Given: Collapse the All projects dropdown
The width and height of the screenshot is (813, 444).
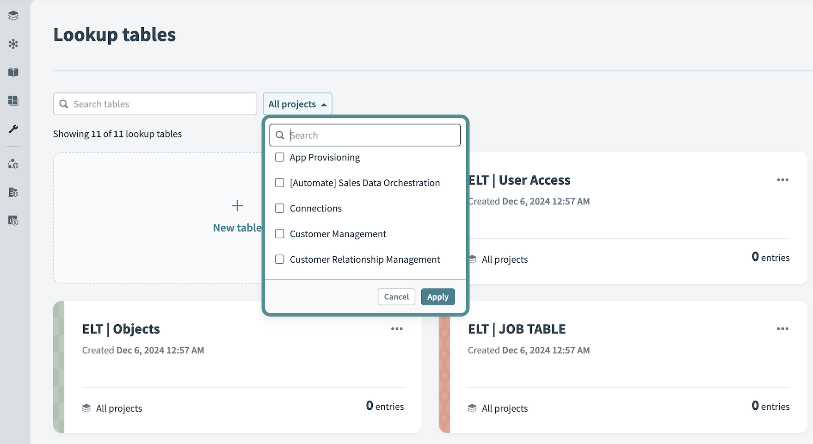Looking at the screenshot, I should tap(297, 104).
